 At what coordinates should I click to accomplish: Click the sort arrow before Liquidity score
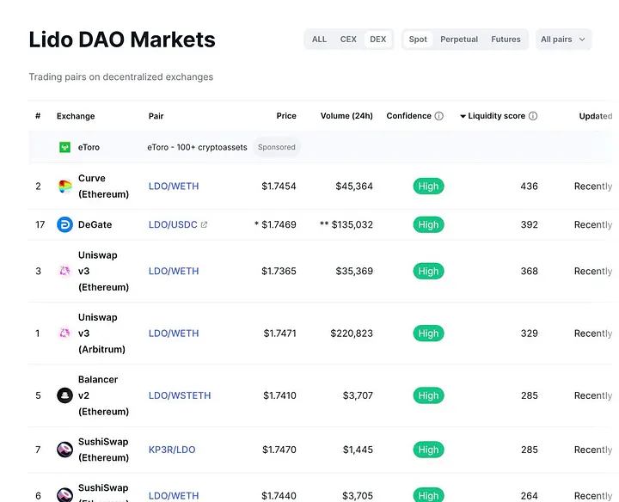click(x=463, y=116)
